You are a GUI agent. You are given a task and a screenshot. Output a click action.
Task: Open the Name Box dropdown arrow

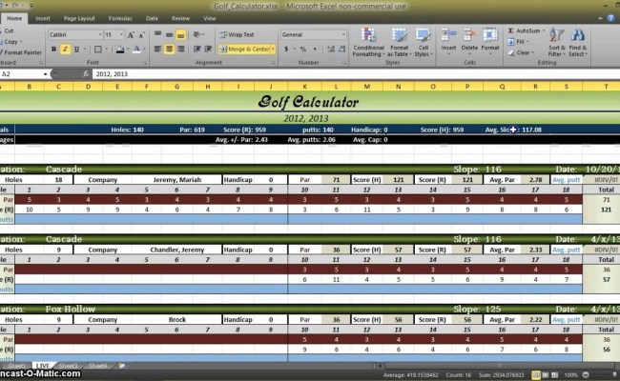(x=46, y=74)
